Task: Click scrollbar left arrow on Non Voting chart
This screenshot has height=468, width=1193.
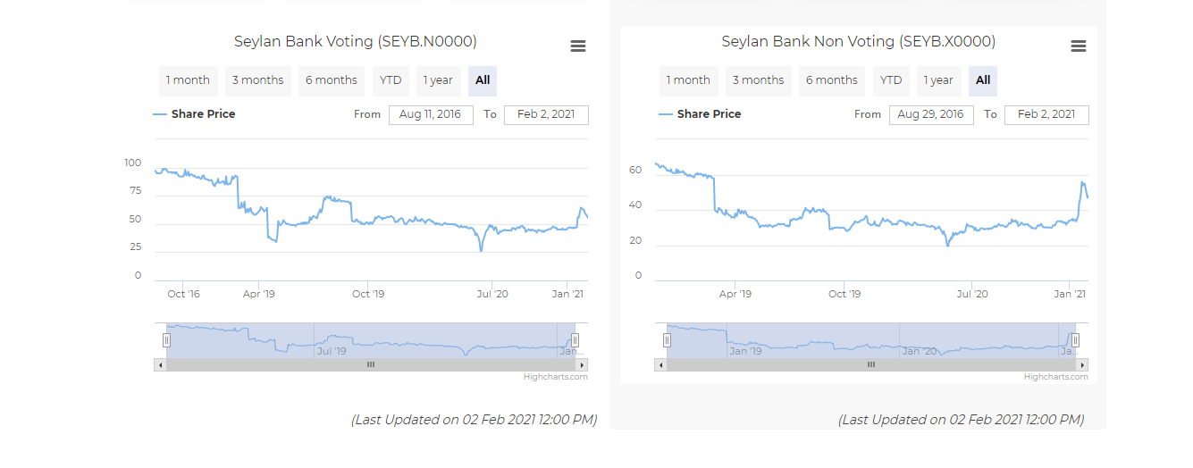Action: (660, 364)
